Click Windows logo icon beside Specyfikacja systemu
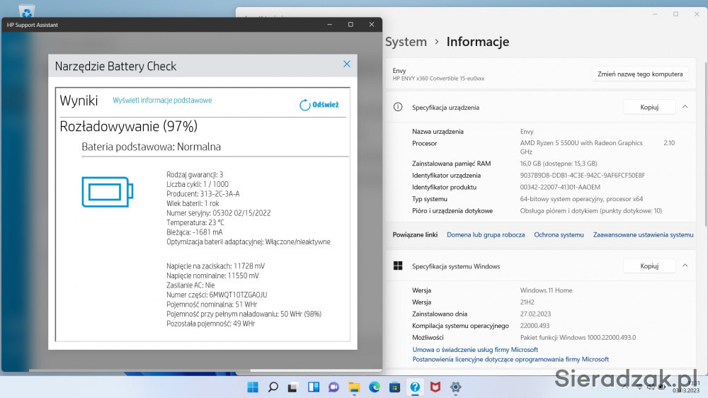This screenshot has height=398, width=708. (x=398, y=266)
